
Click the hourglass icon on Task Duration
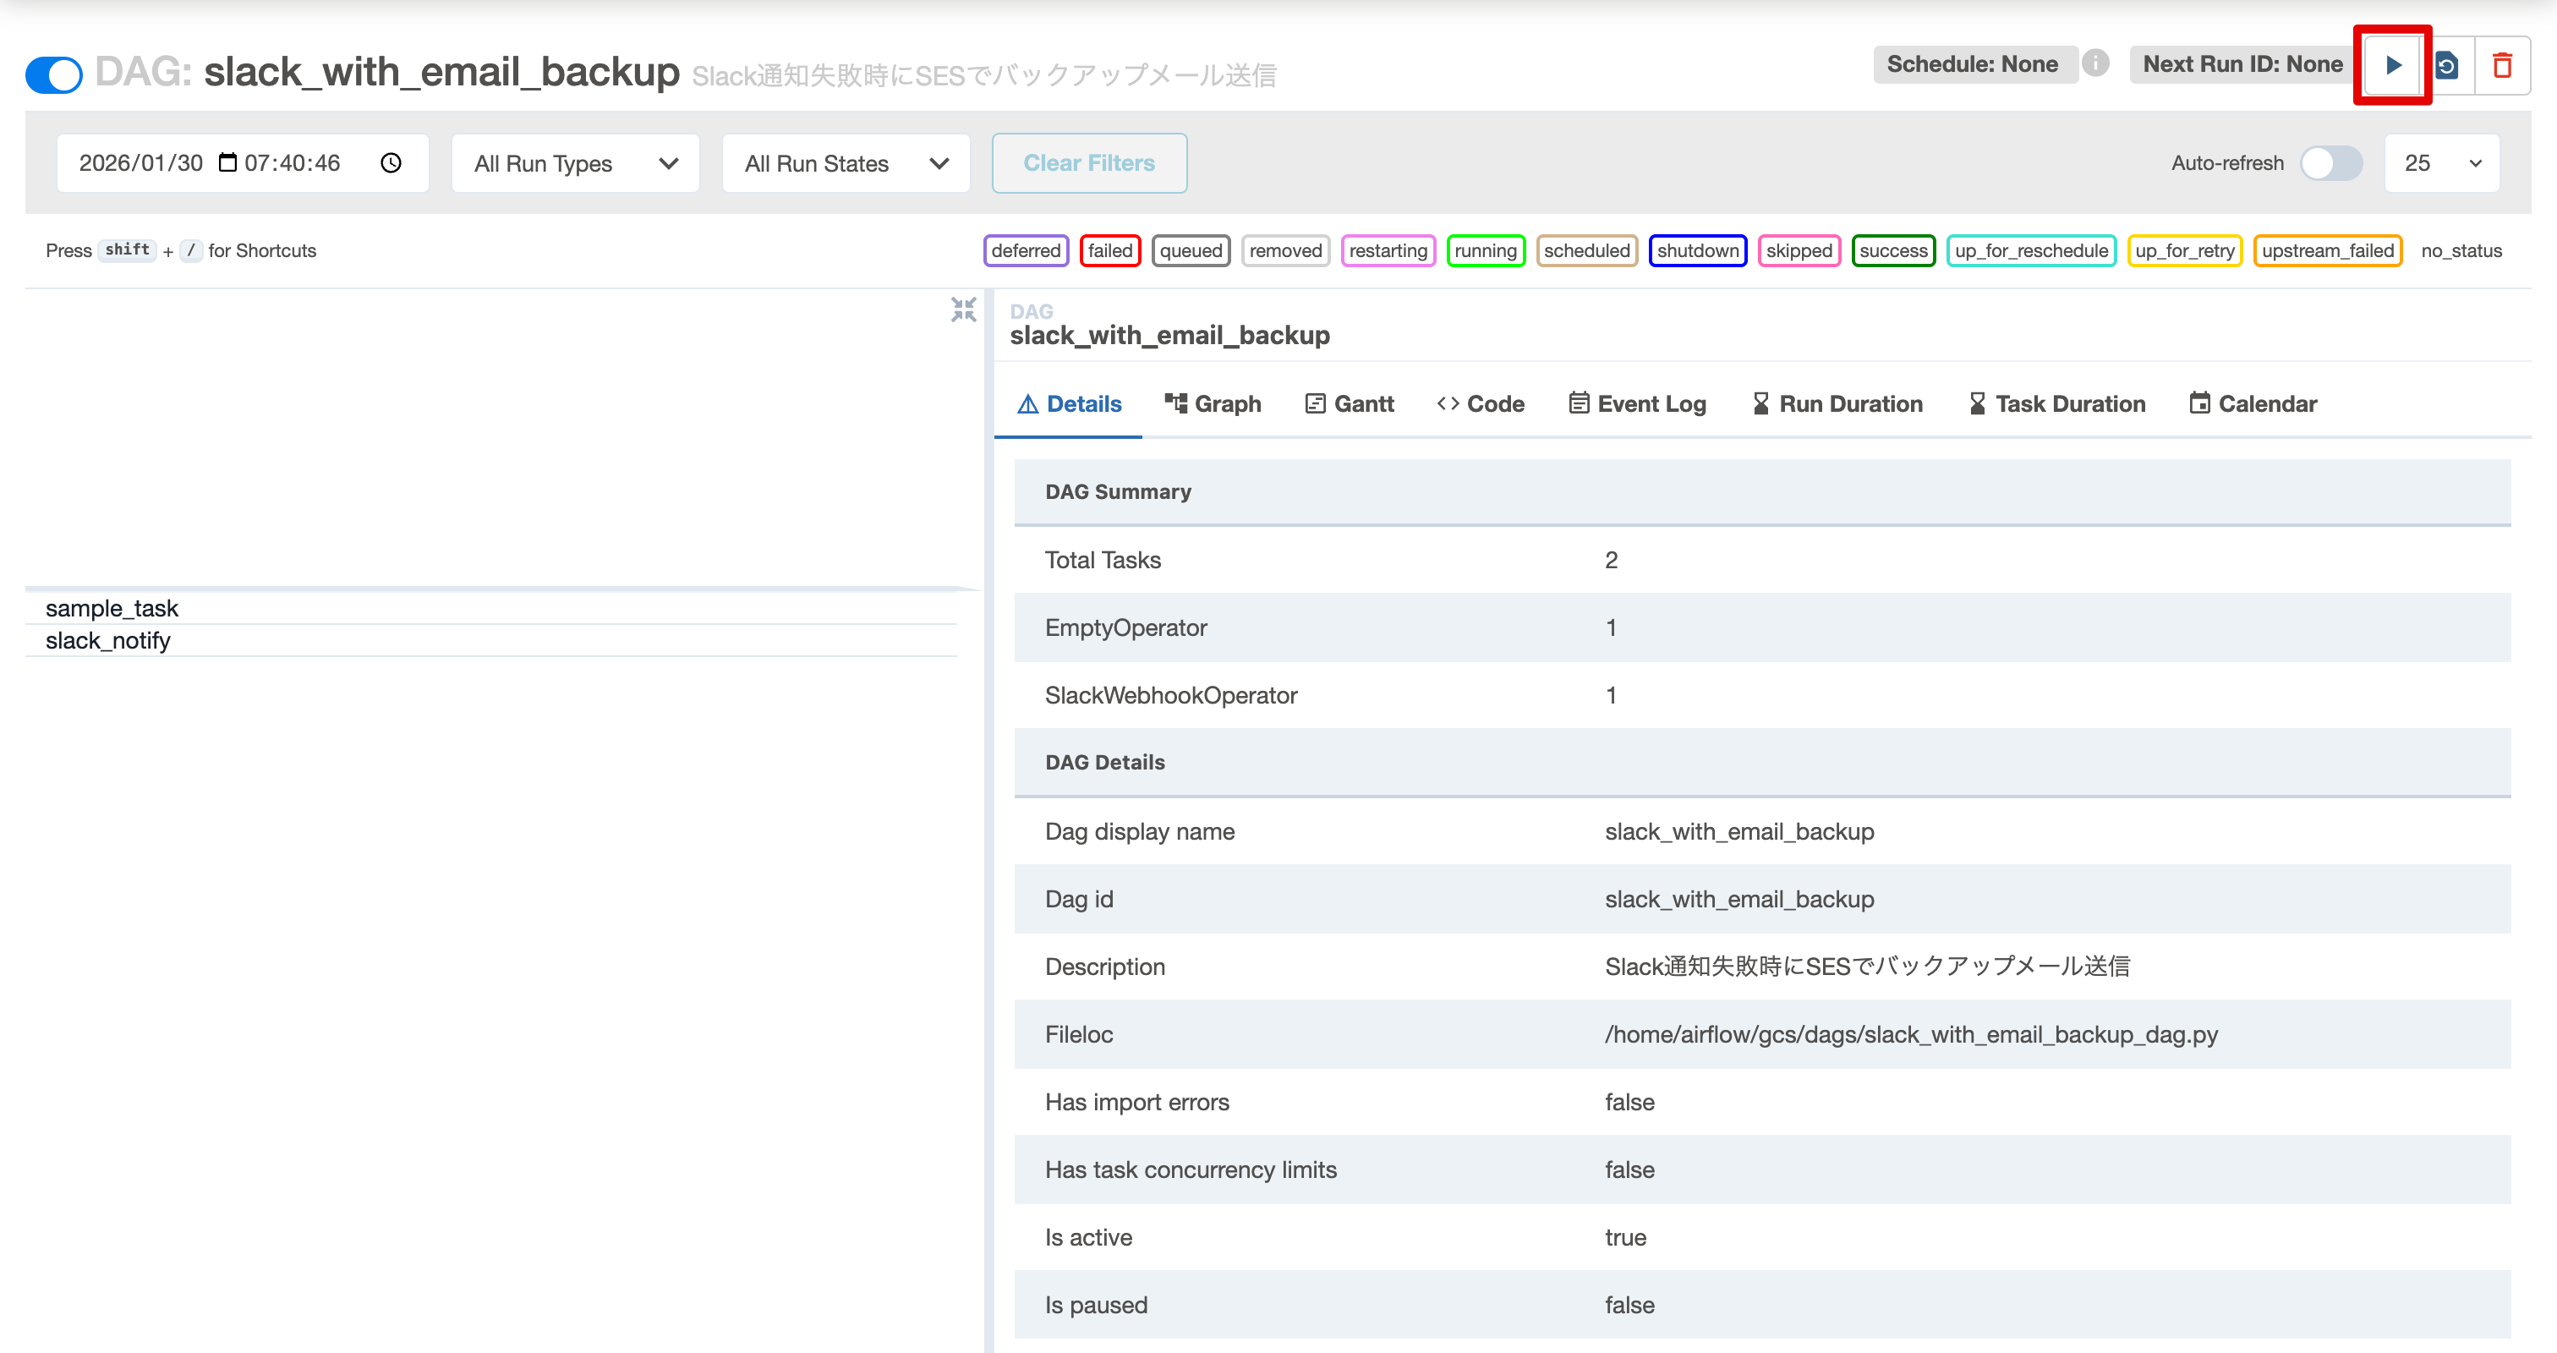pos(1977,403)
